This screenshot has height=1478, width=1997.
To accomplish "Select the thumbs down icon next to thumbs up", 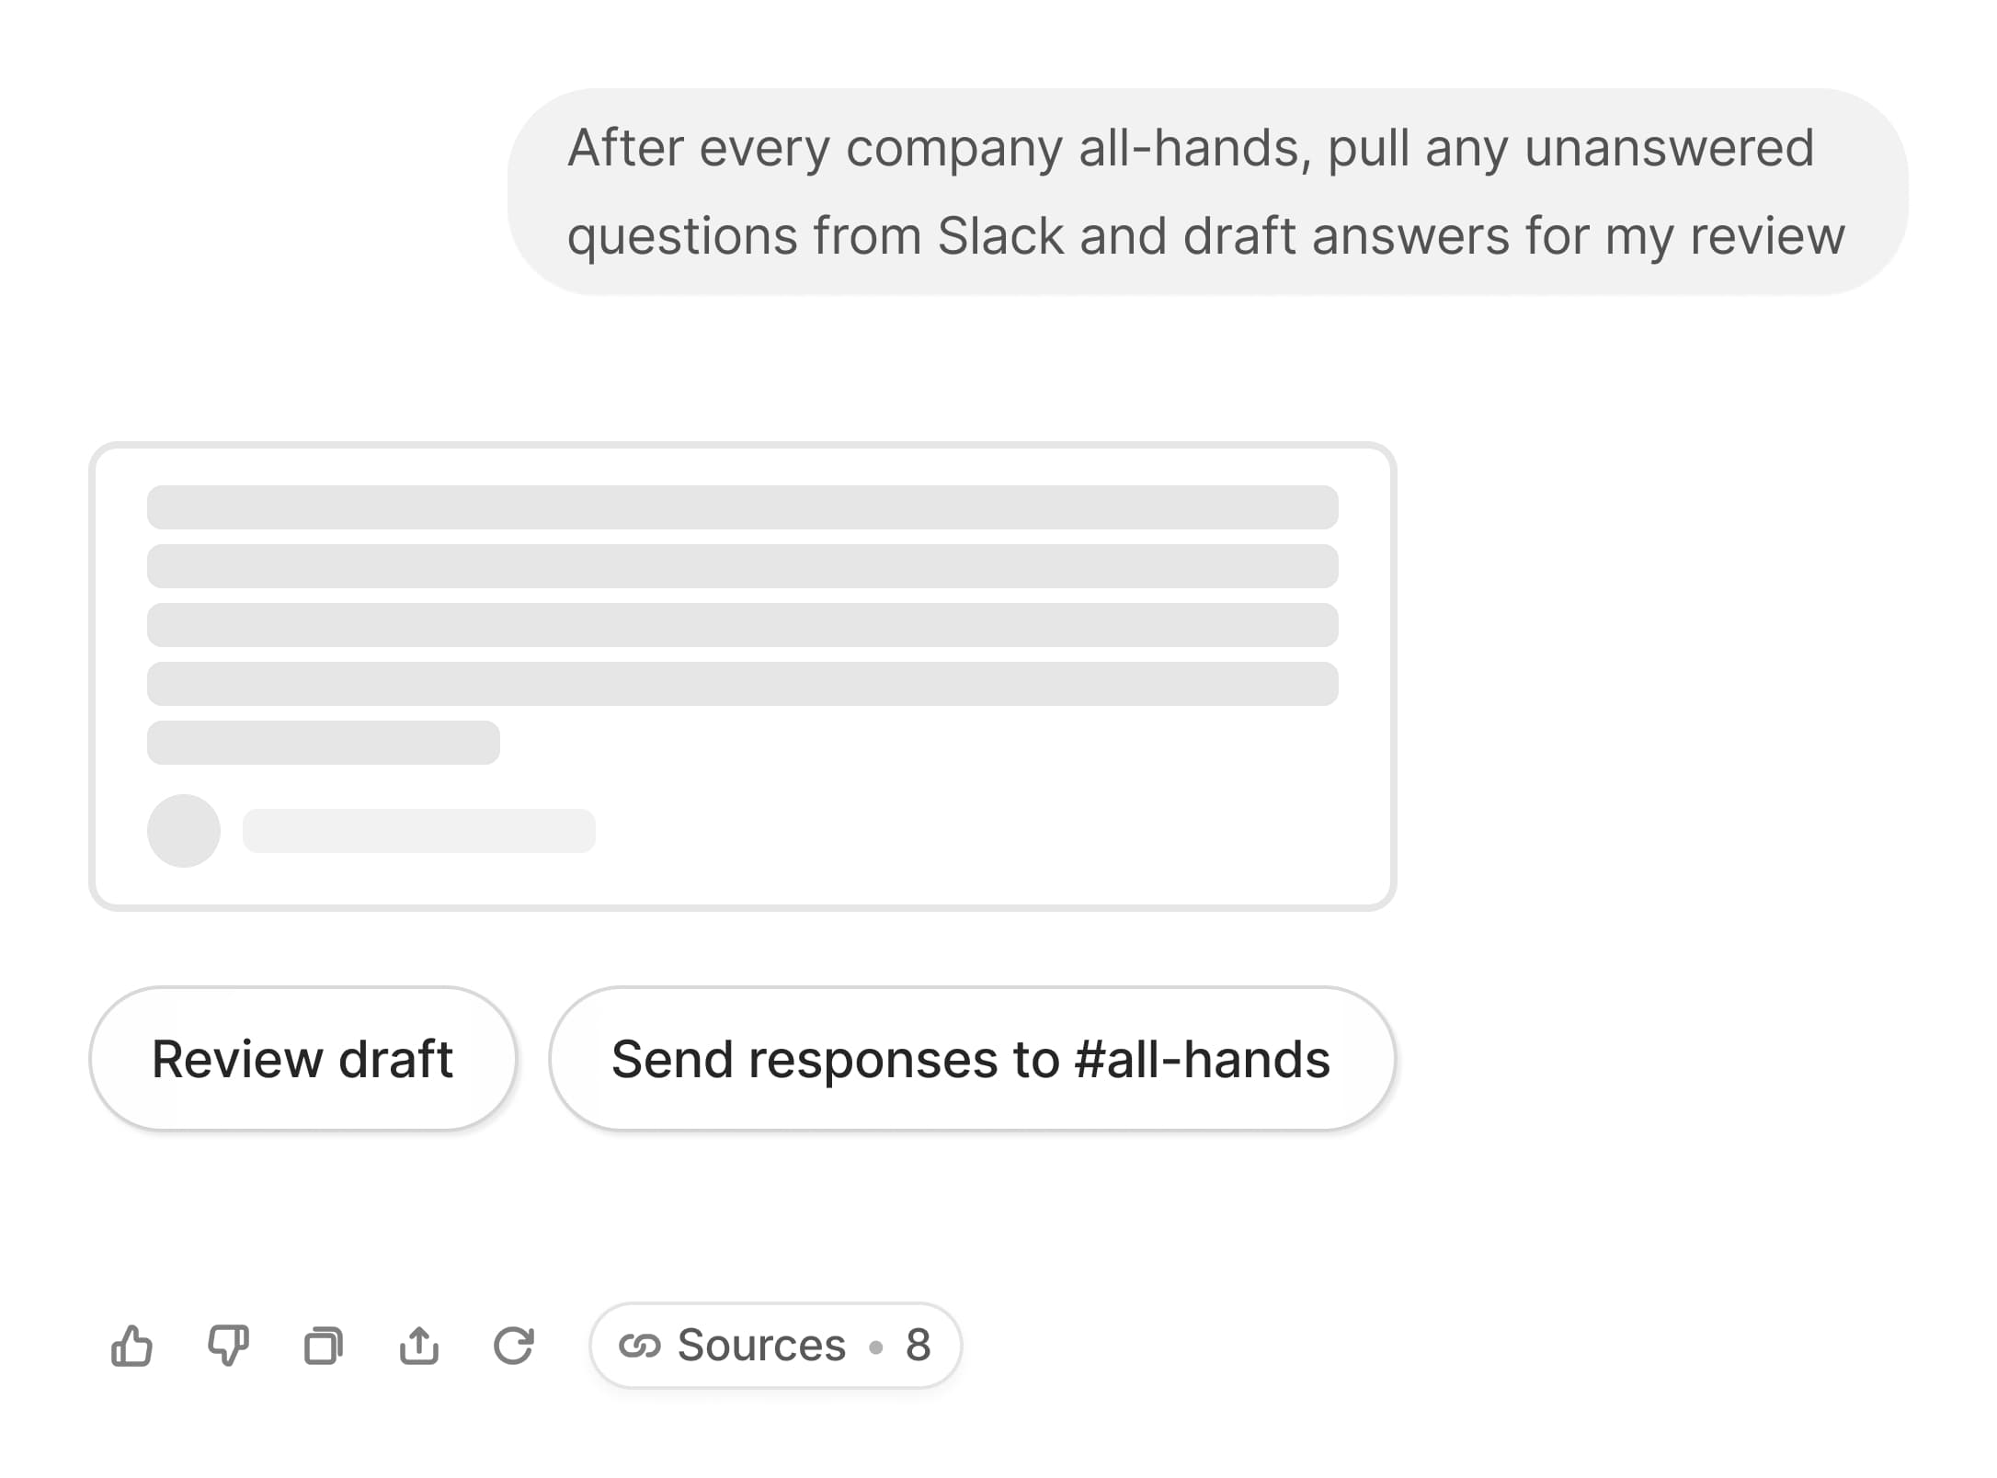I will pyautogui.click(x=228, y=1345).
